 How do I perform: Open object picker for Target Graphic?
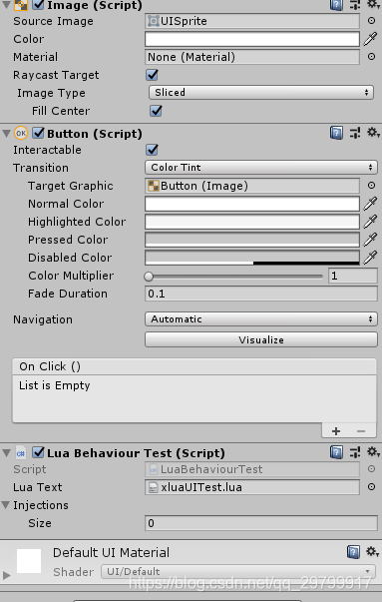tap(371, 186)
